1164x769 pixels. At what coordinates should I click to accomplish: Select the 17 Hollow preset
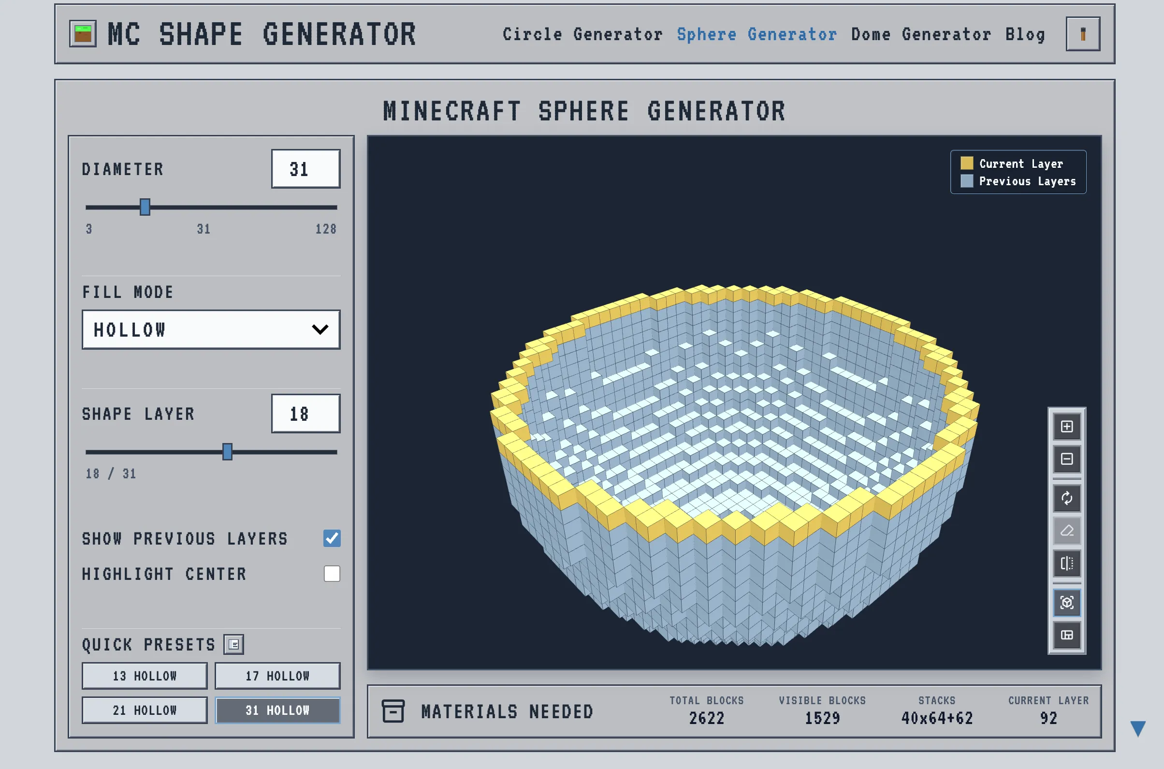277,676
